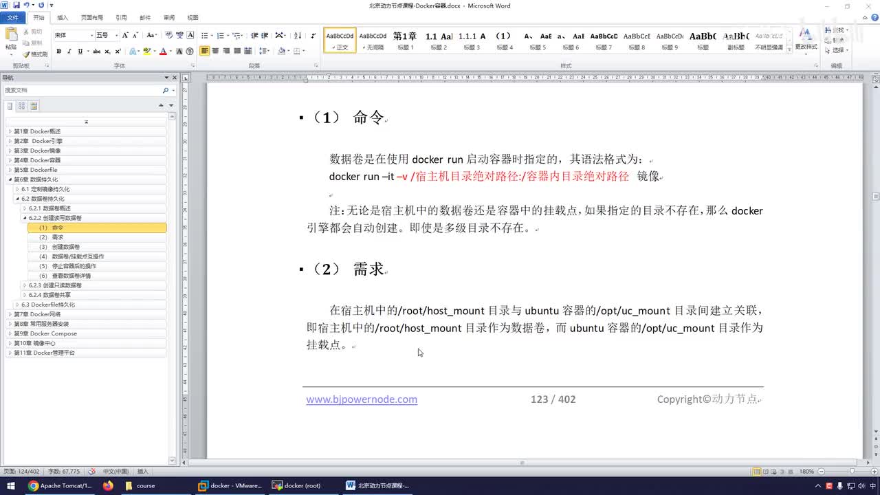Screen dimensions: 880x495
Task: Expand the 6.3 Dockerfile持久化 heading
Action: [x=18, y=305]
